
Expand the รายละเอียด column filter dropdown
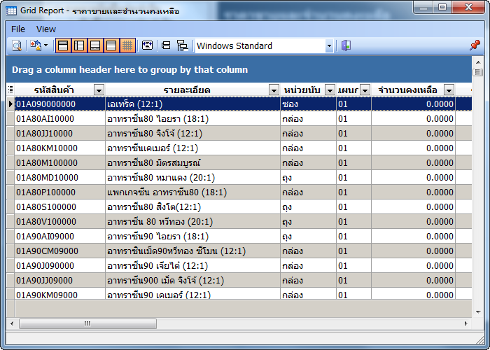pyautogui.click(x=274, y=90)
